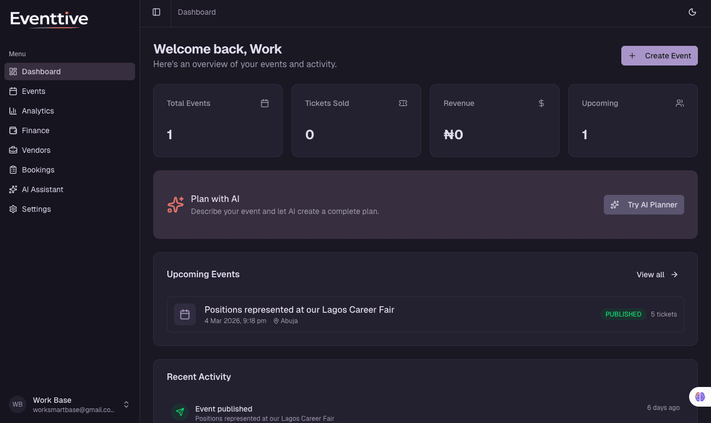The height and width of the screenshot is (423, 711).
Task: Click the paper plane Event published icon
Action: (x=180, y=412)
